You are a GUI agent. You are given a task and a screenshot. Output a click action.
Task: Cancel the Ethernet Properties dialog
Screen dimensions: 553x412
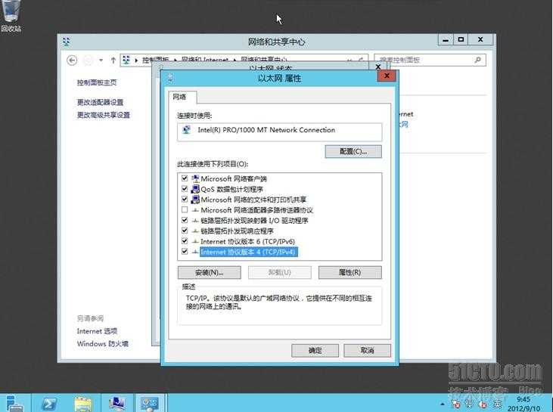click(367, 351)
